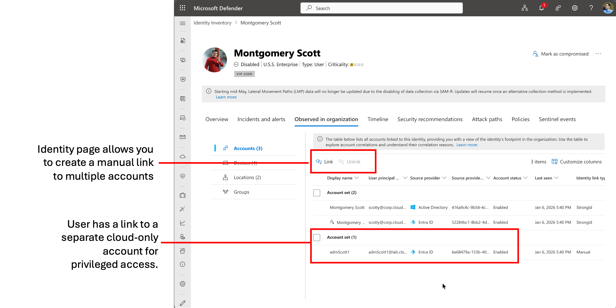
Task: Open the Cloud apps icon in sidebar
Action: [x=183, y=157]
